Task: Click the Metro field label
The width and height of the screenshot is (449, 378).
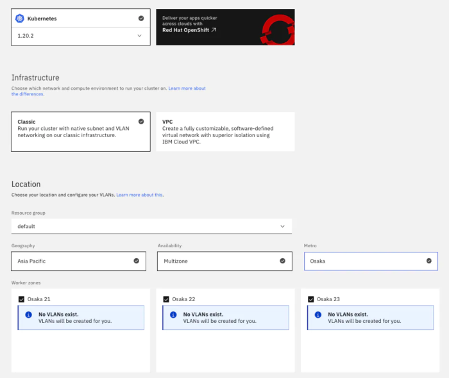Action: pyautogui.click(x=310, y=245)
